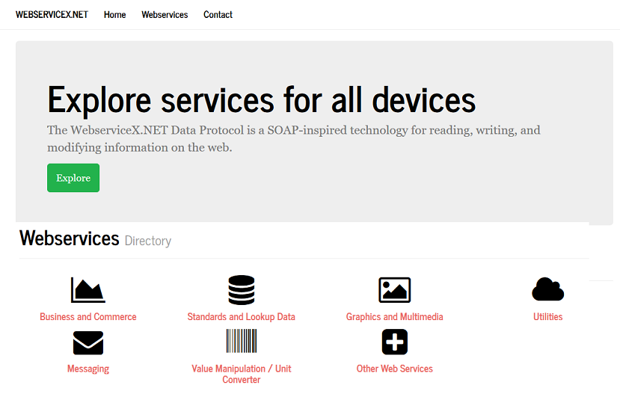Click the Graphics and Multimedia picture icon
The height and width of the screenshot is (394, 620).
pos(395,290)
